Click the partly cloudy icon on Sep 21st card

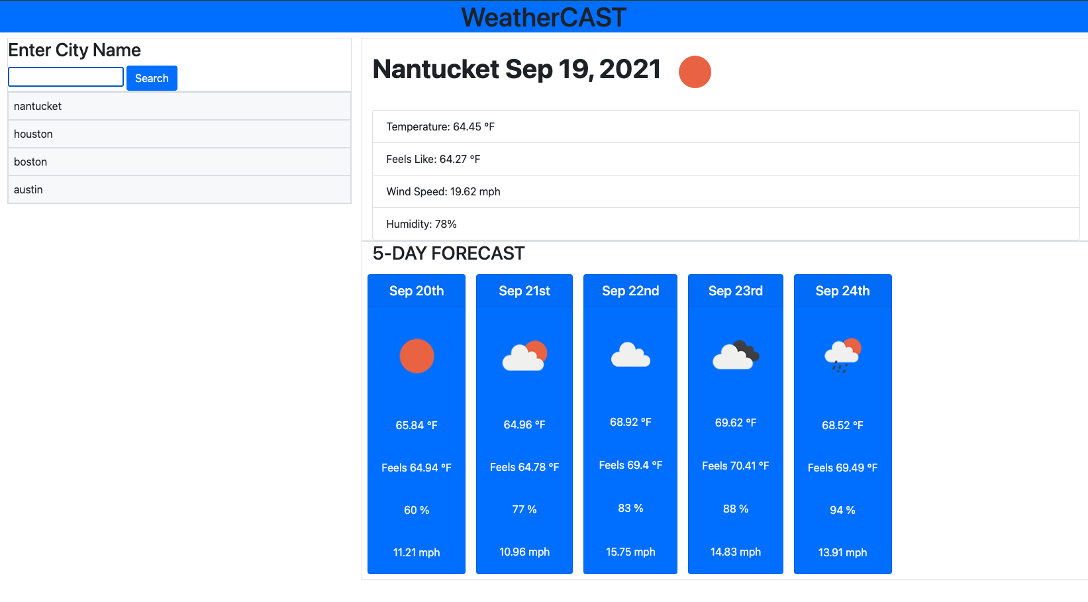point(524,356)
